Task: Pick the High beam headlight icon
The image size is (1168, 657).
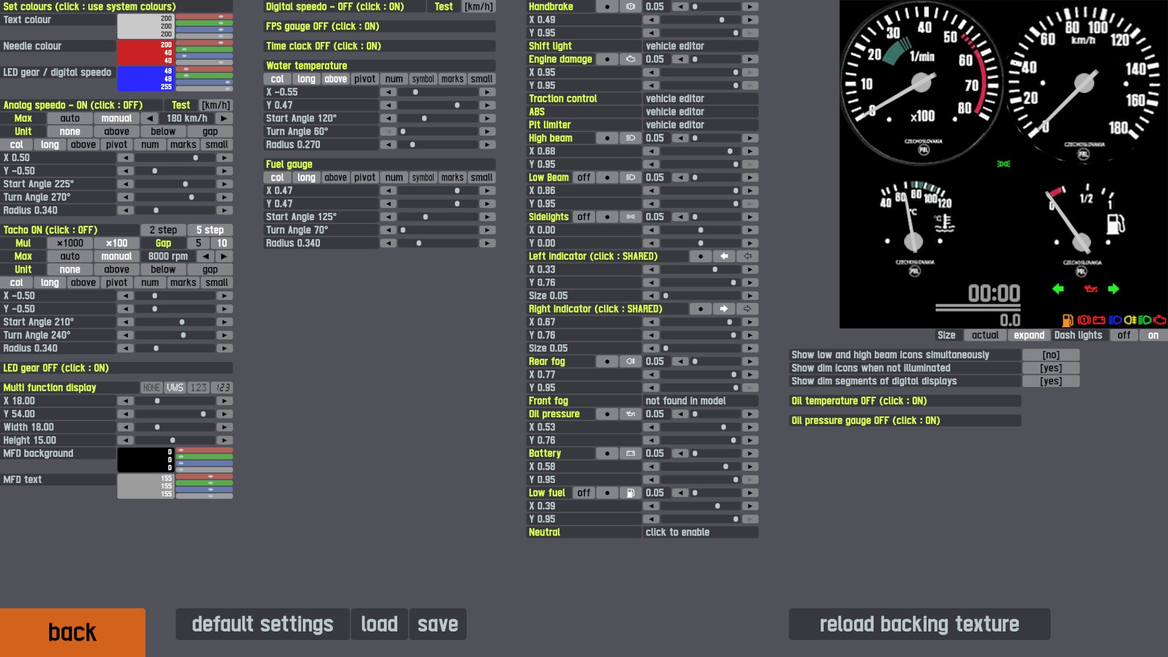Action: tap(630, 138)
